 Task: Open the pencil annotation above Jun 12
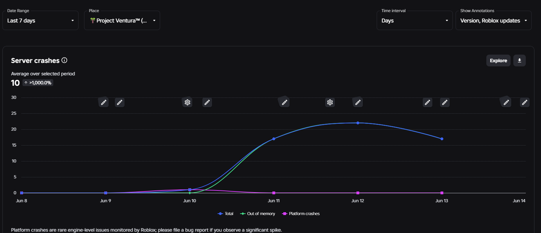pos(358,102)
